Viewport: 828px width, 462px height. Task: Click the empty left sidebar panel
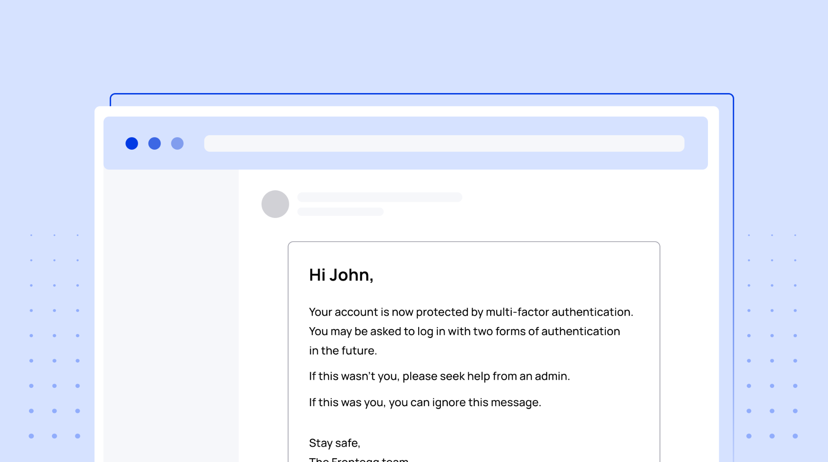pyautogui.click(x=171, y=316)
